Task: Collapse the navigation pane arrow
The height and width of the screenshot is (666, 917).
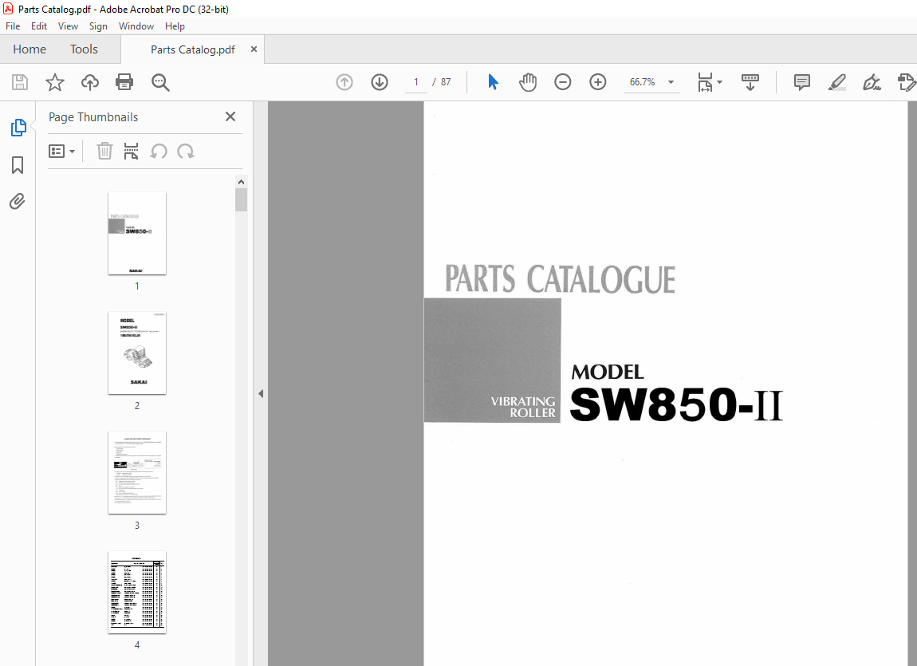Action: coord(261,393)
